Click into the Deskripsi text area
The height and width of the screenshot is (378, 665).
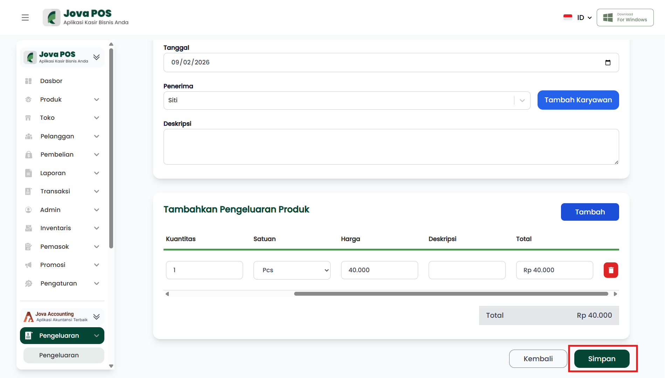click(391, 147)
